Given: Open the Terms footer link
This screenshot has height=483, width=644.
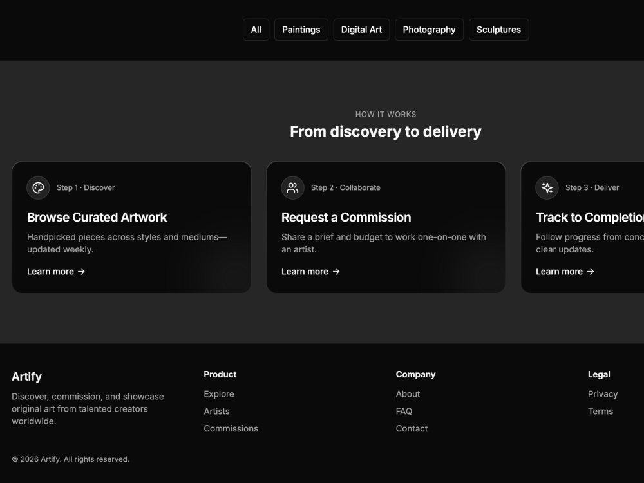Looking at the screenshot, I should click(x=600, y=411).
